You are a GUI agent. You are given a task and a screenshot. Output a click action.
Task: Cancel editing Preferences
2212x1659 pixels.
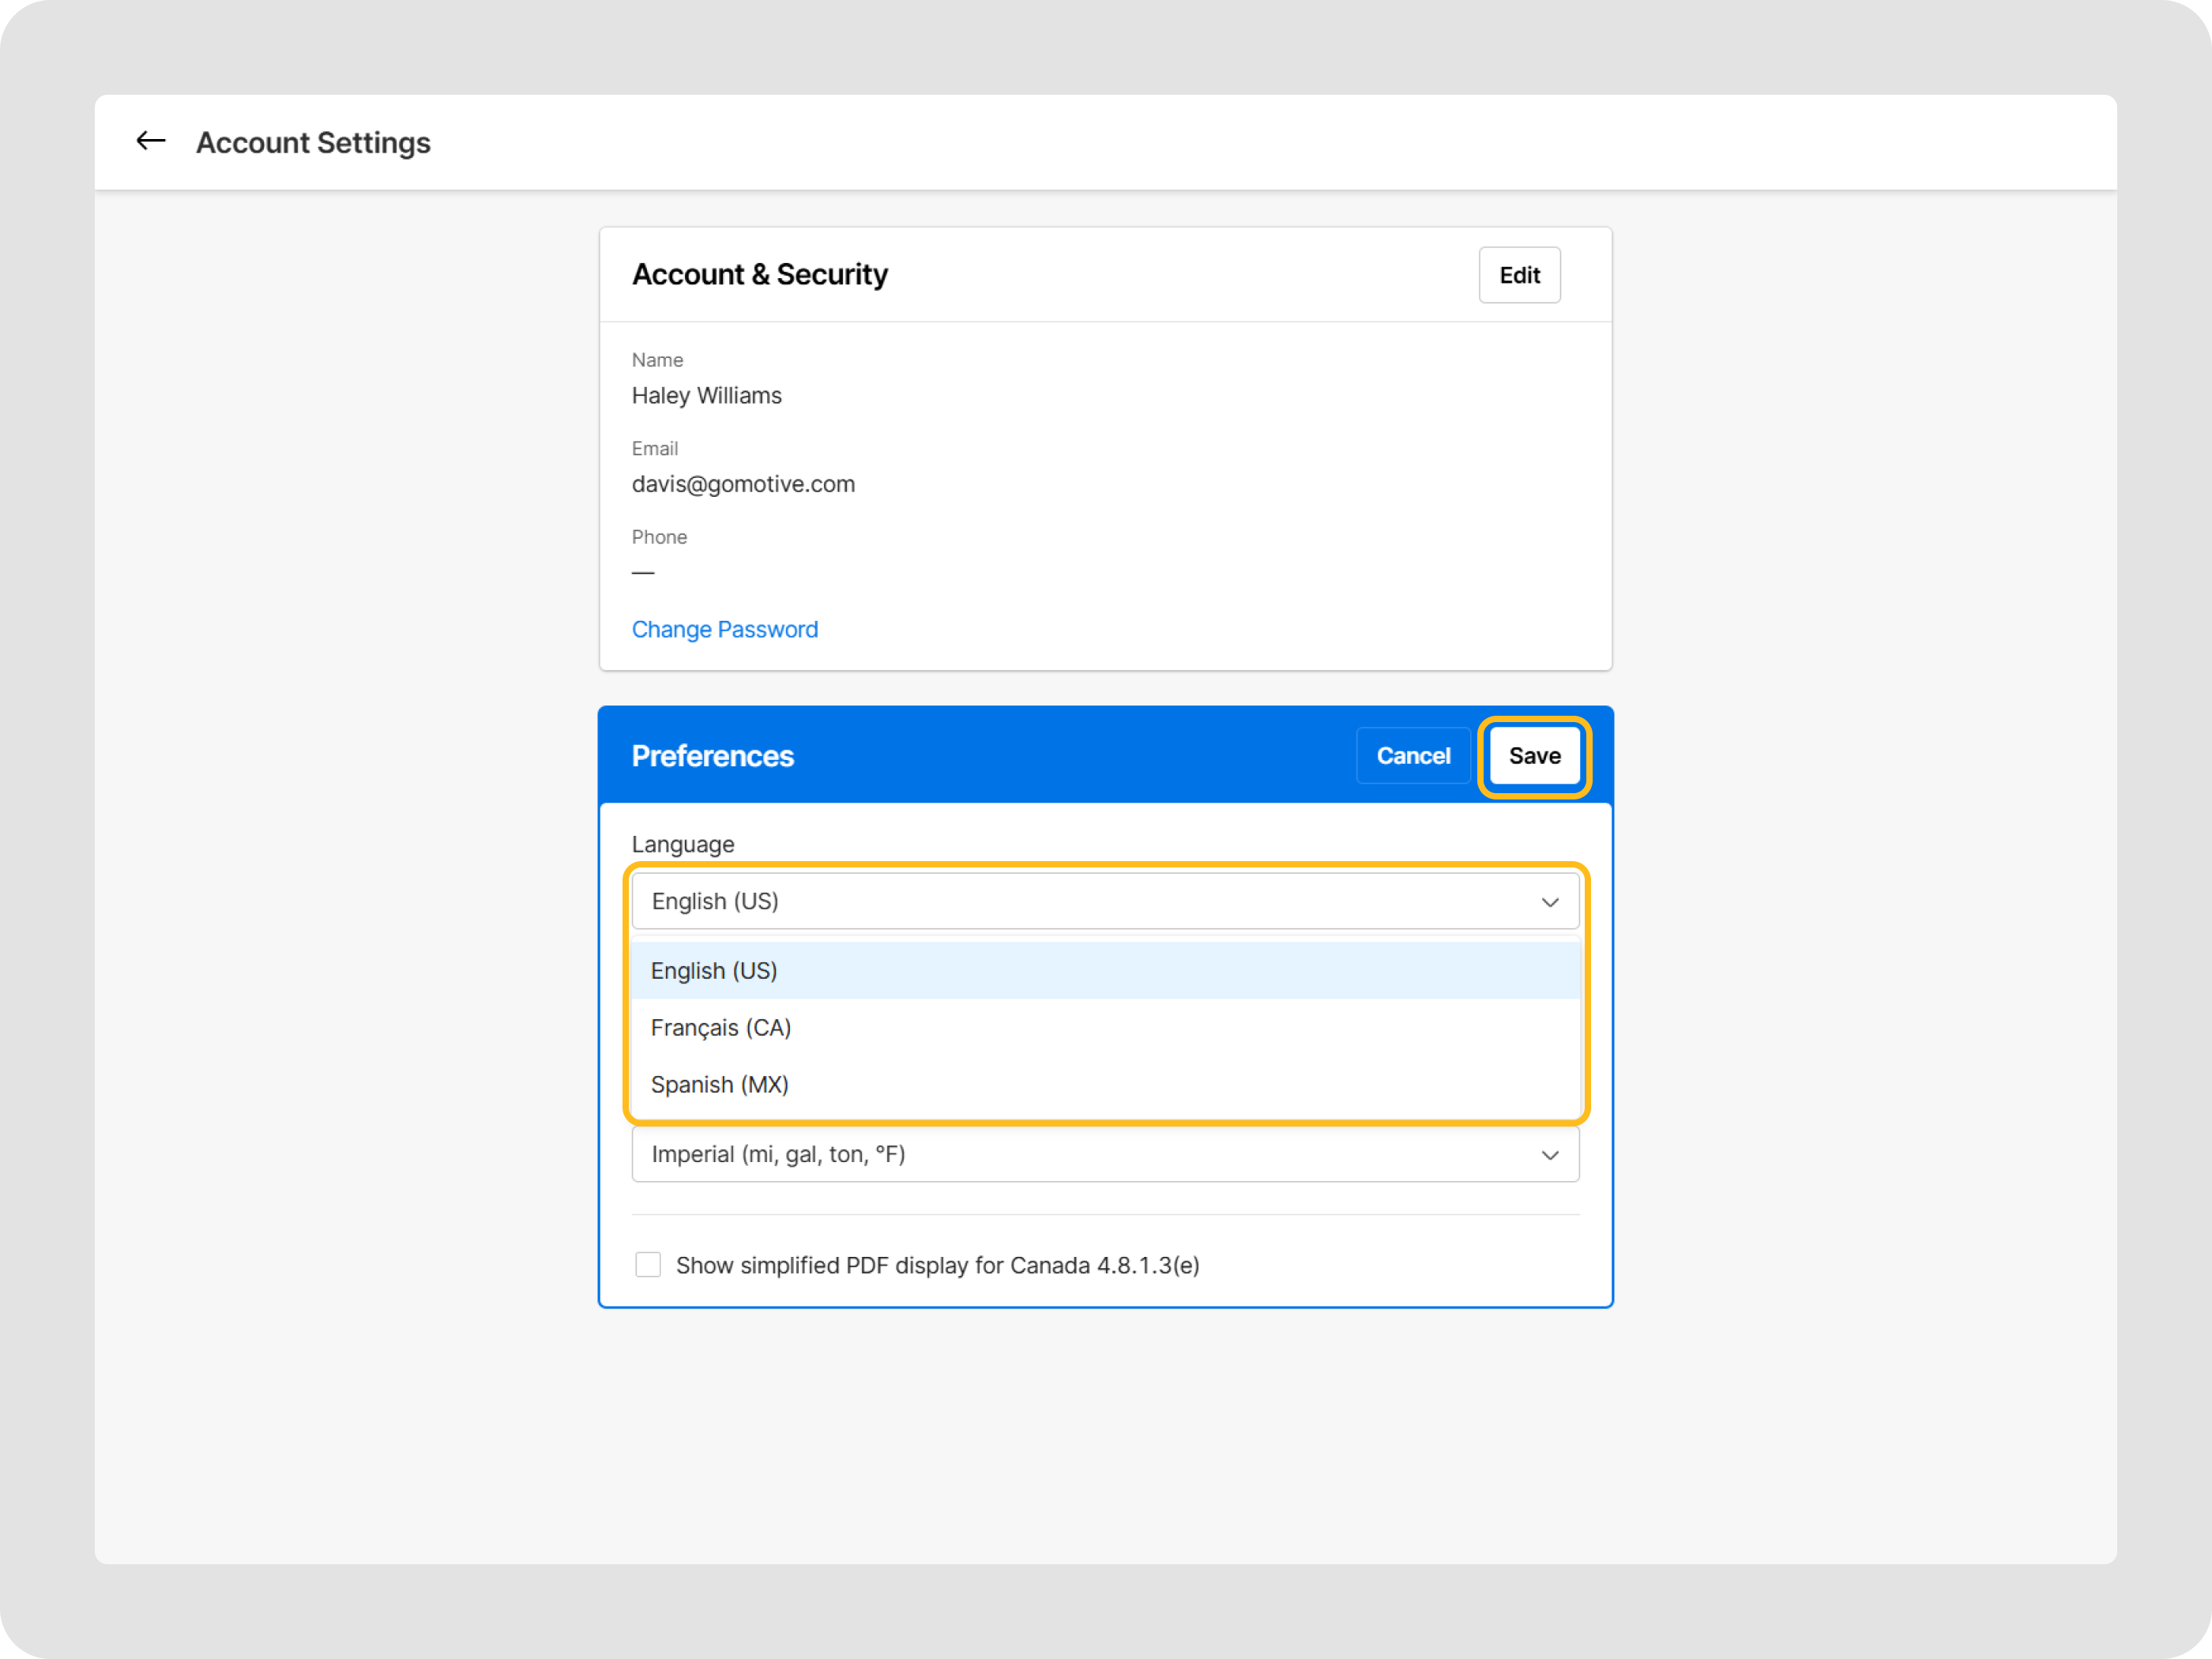1412,757
